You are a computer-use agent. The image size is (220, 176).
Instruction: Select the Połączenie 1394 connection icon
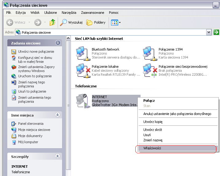150,53
